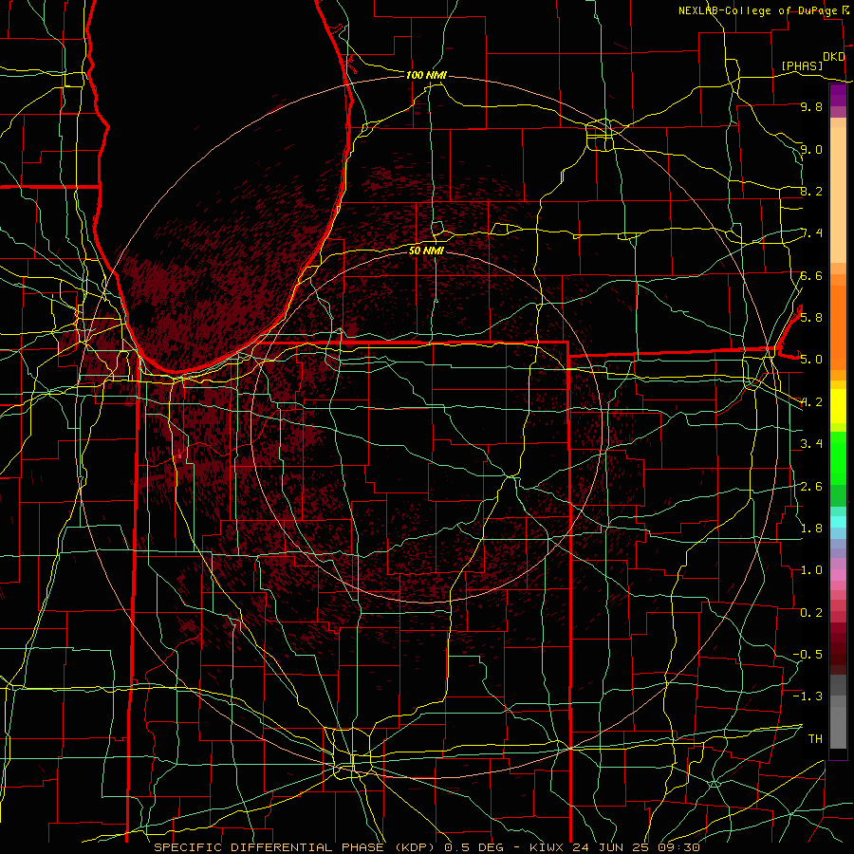Click the 4.2 scale value
This screenshot has height=854, width=854.
pos(811,402)
